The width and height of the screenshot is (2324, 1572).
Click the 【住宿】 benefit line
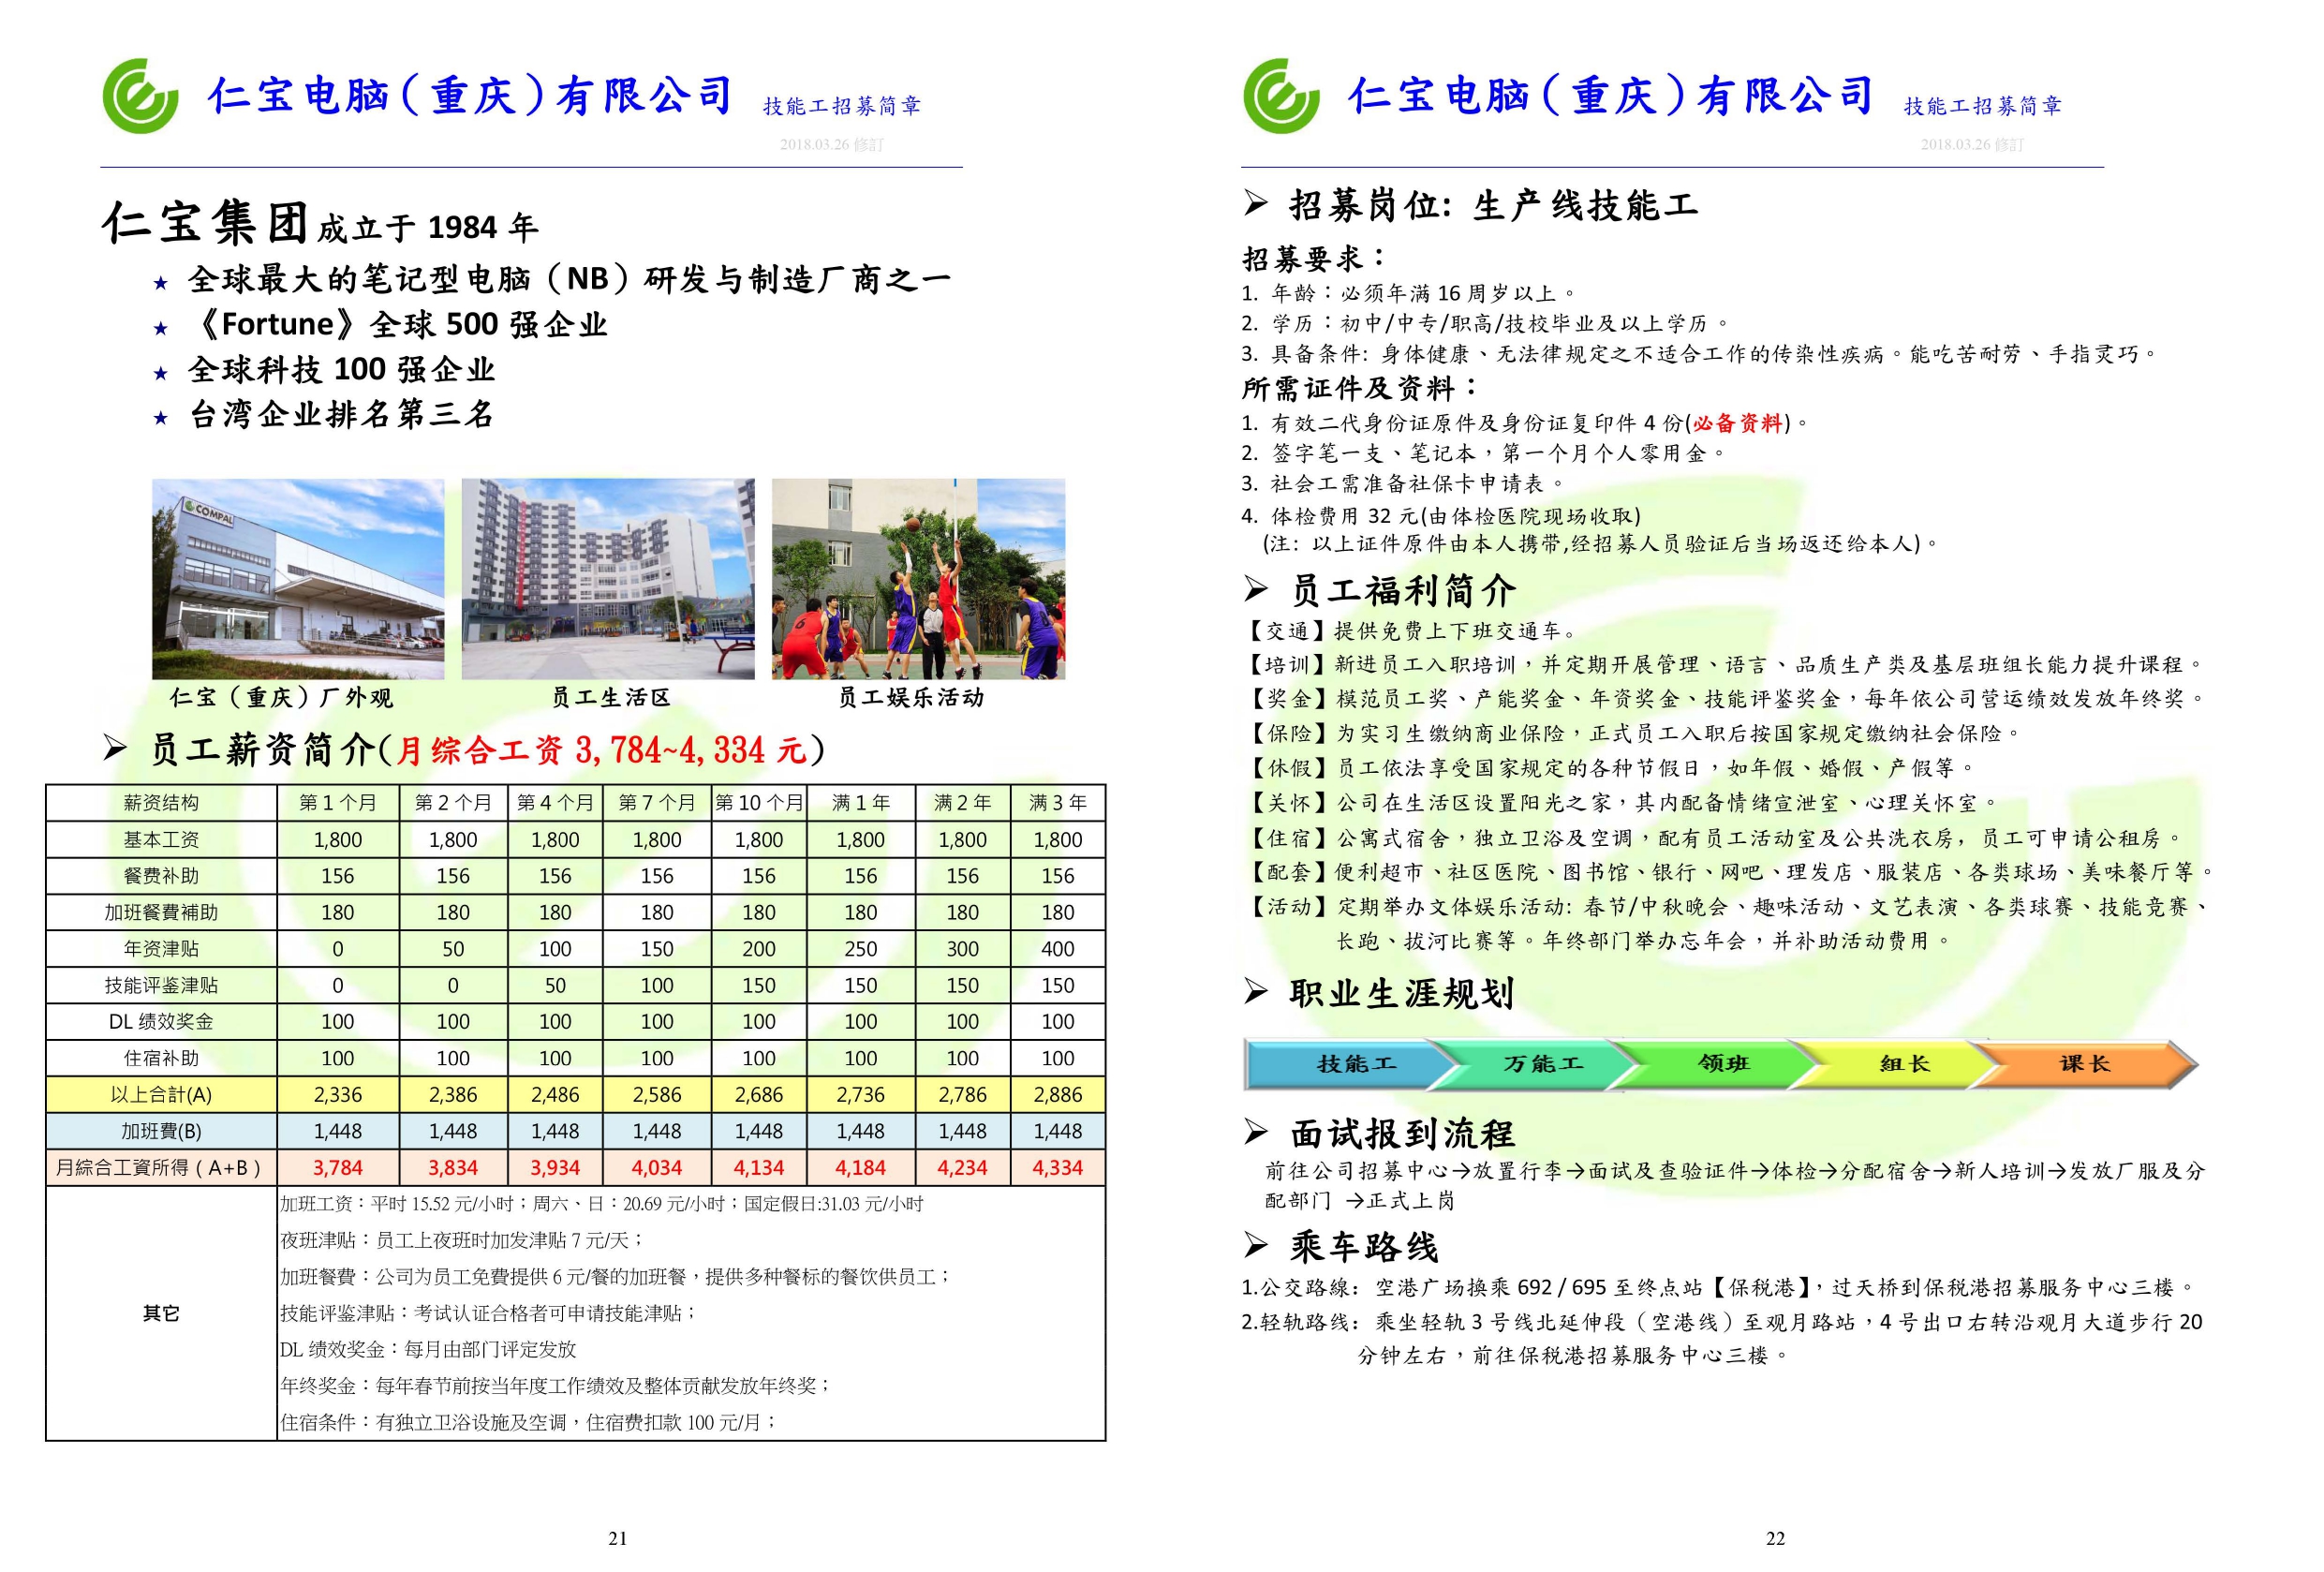[x=1714, y=838]
